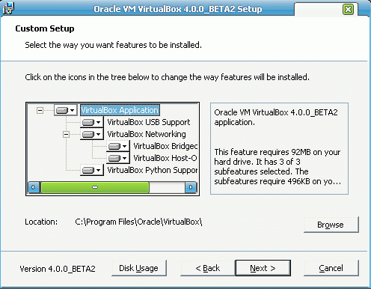
Task: Collapse the VirtualBox Application tree node
Action: [x=40, y=110]
